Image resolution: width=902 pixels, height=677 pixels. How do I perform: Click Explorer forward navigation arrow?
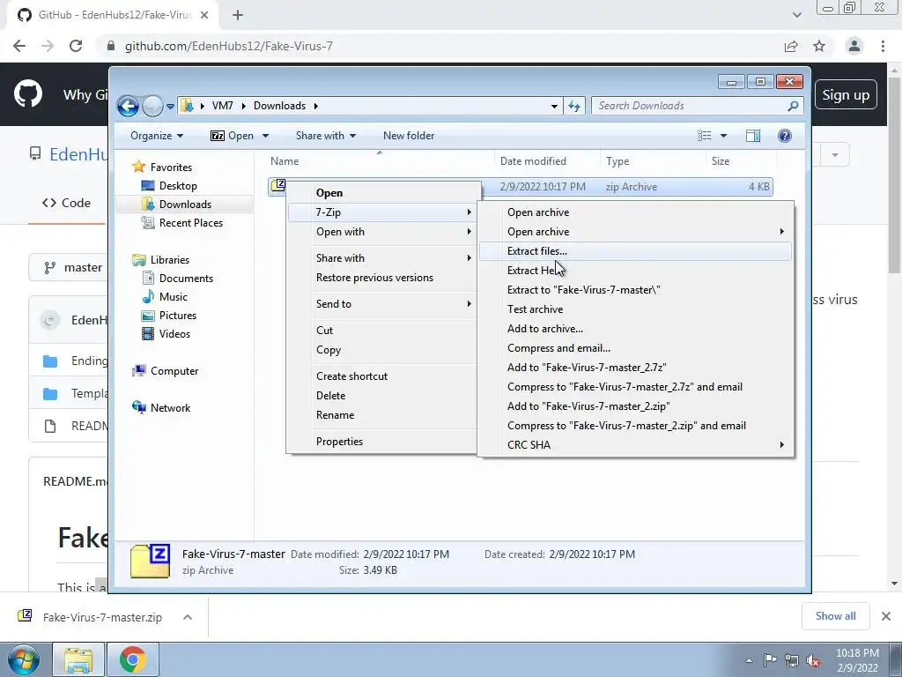152,106
